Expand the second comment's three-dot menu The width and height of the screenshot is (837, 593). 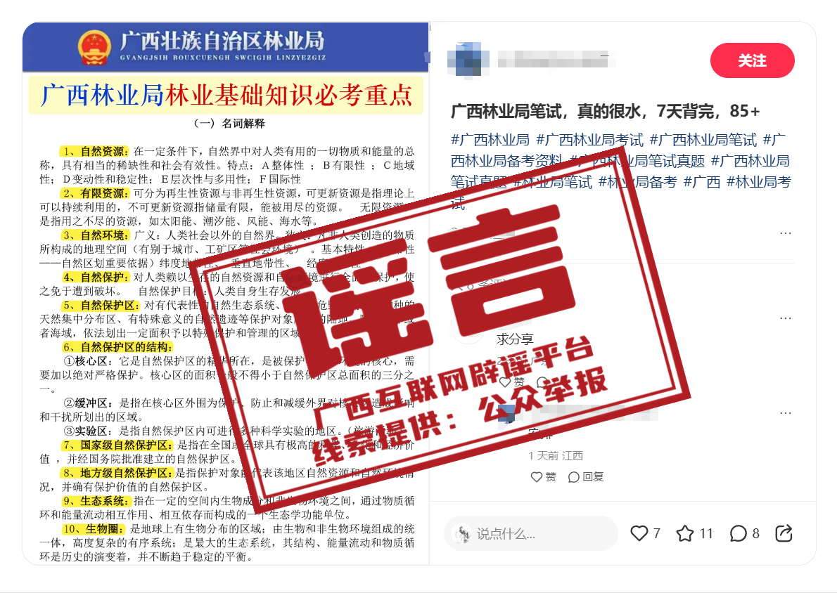[785, 318]
